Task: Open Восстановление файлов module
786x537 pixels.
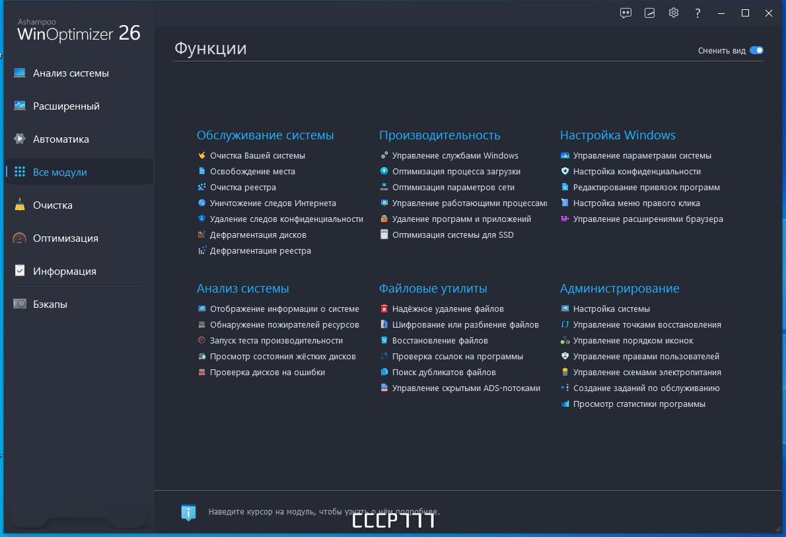Action: pyautogui.click(x=440, y=340)
